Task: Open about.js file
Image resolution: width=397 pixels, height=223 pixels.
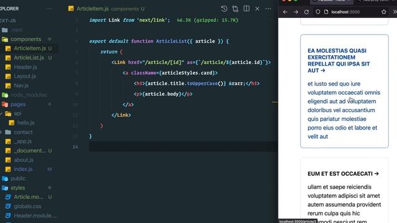Action: tap(24, 160)
